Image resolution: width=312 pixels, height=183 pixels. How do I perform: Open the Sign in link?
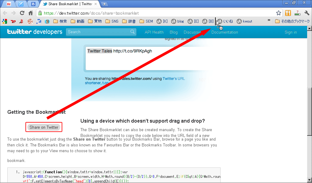coord(290,32)
